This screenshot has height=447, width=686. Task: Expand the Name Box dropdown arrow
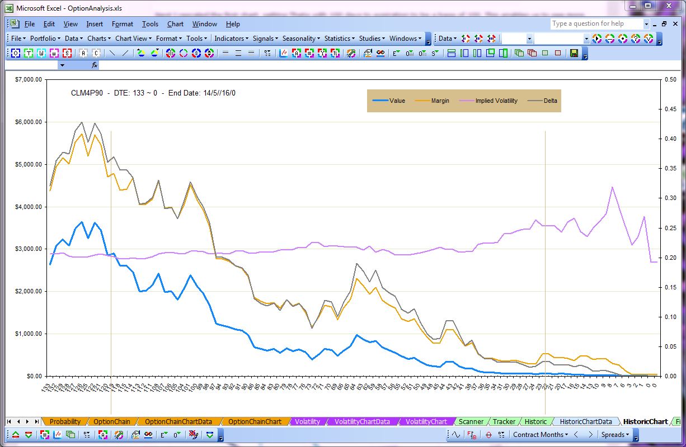62,65
